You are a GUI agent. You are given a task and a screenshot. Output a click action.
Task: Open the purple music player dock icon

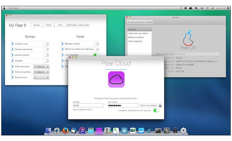82,131
